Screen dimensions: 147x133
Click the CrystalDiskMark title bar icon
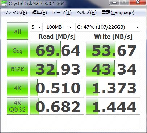4,3
